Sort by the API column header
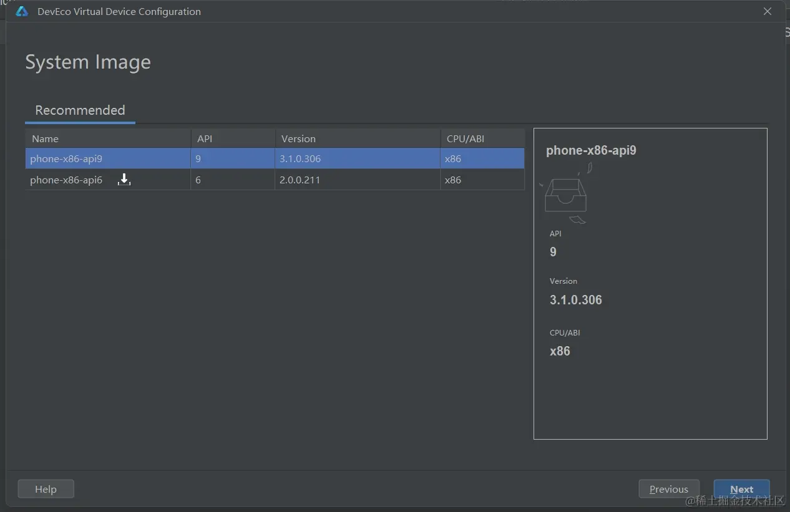790x512 pixels. tap(233, 138)
